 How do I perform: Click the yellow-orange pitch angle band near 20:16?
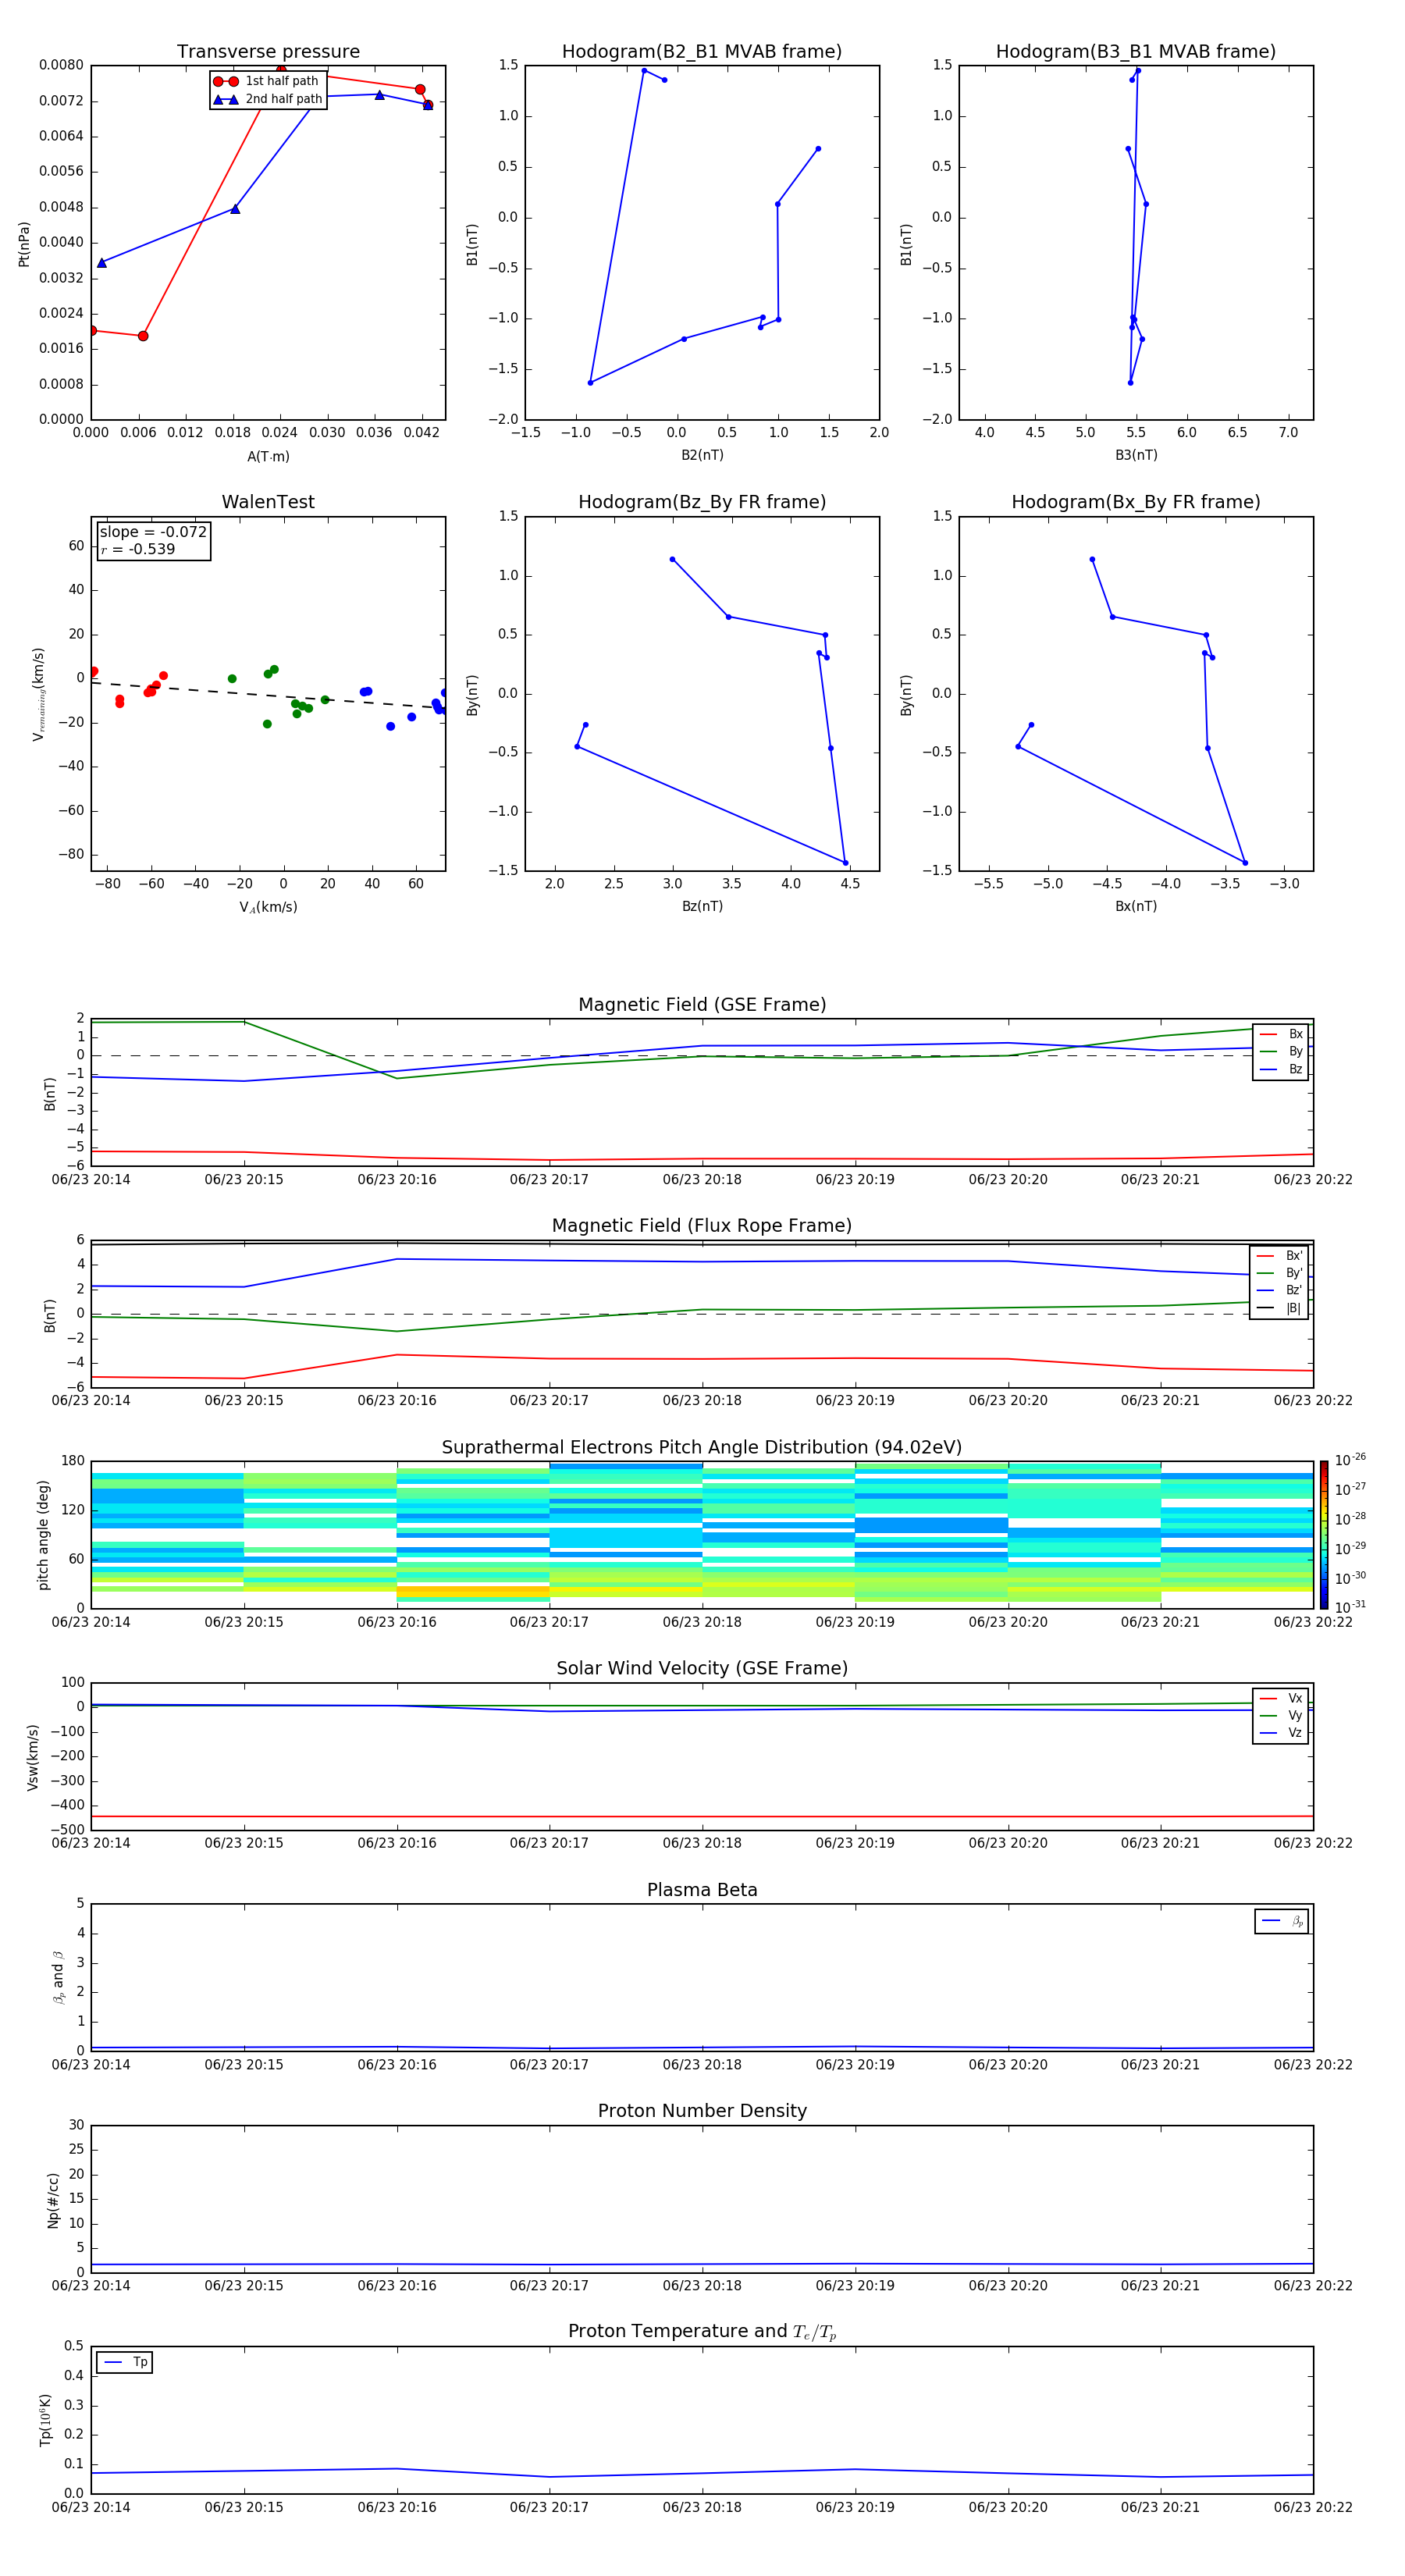pos(473,1592)
